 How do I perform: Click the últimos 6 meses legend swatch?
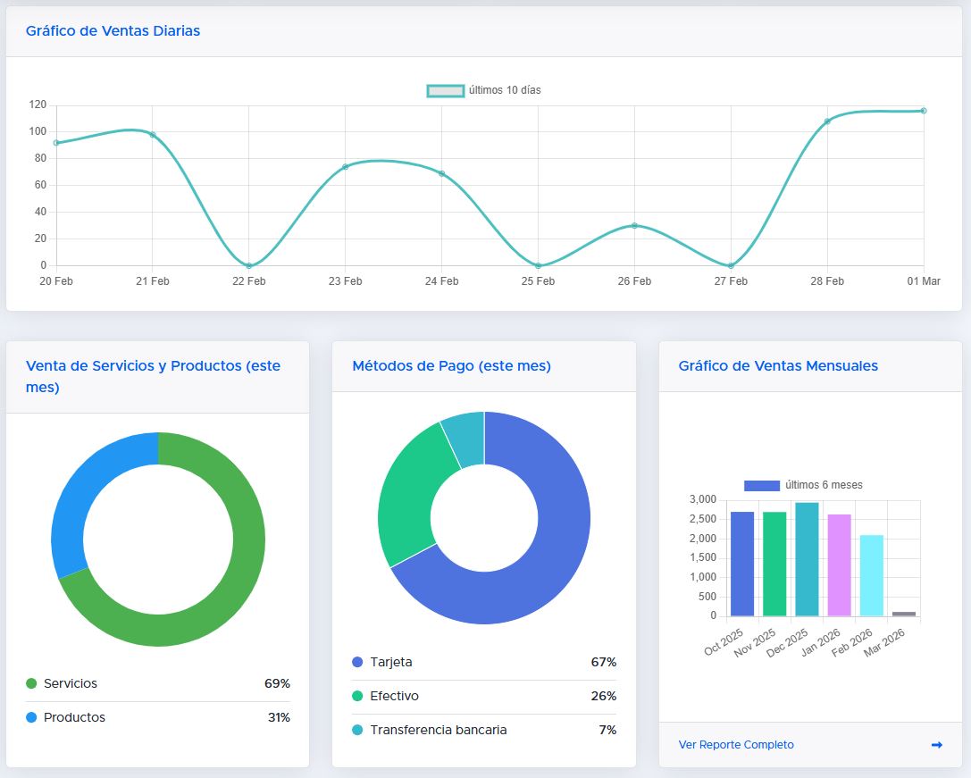[x=764, y=485]
